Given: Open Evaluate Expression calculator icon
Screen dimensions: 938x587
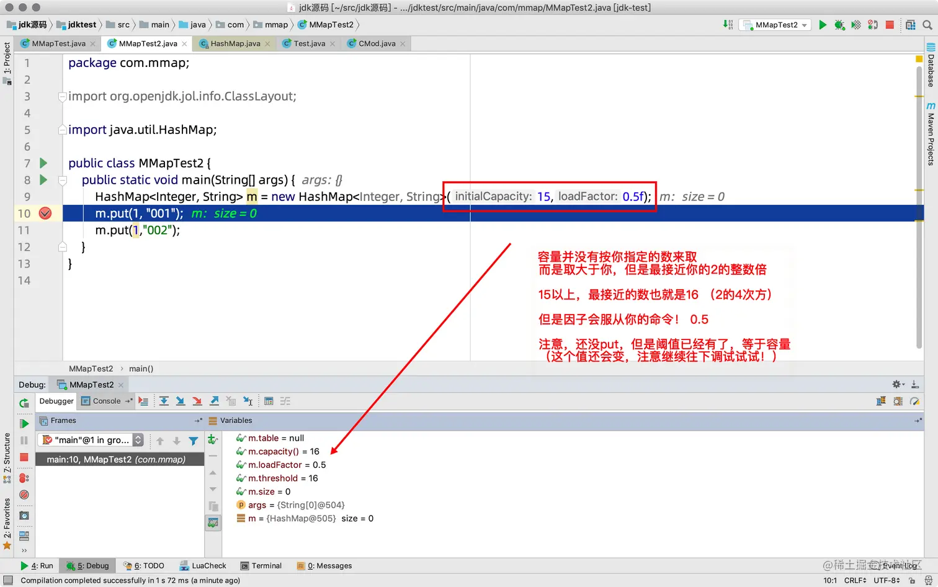Looking at the screenshot, I should point(269,401).
